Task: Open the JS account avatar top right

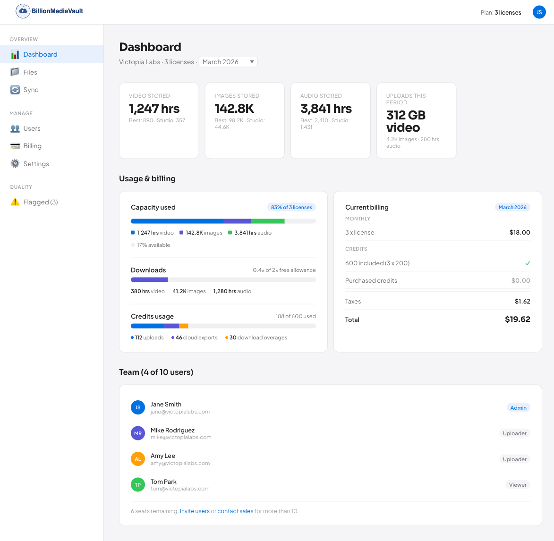Action: [x=539, y=12]
